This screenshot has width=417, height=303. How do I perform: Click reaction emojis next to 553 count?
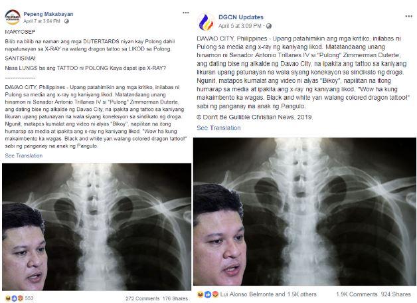14,298
